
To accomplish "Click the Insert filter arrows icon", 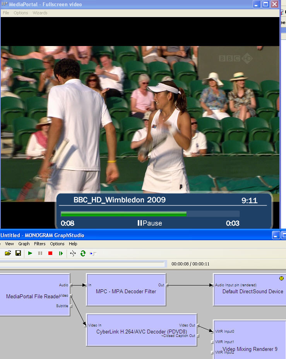I will click(x=73, y=253).
